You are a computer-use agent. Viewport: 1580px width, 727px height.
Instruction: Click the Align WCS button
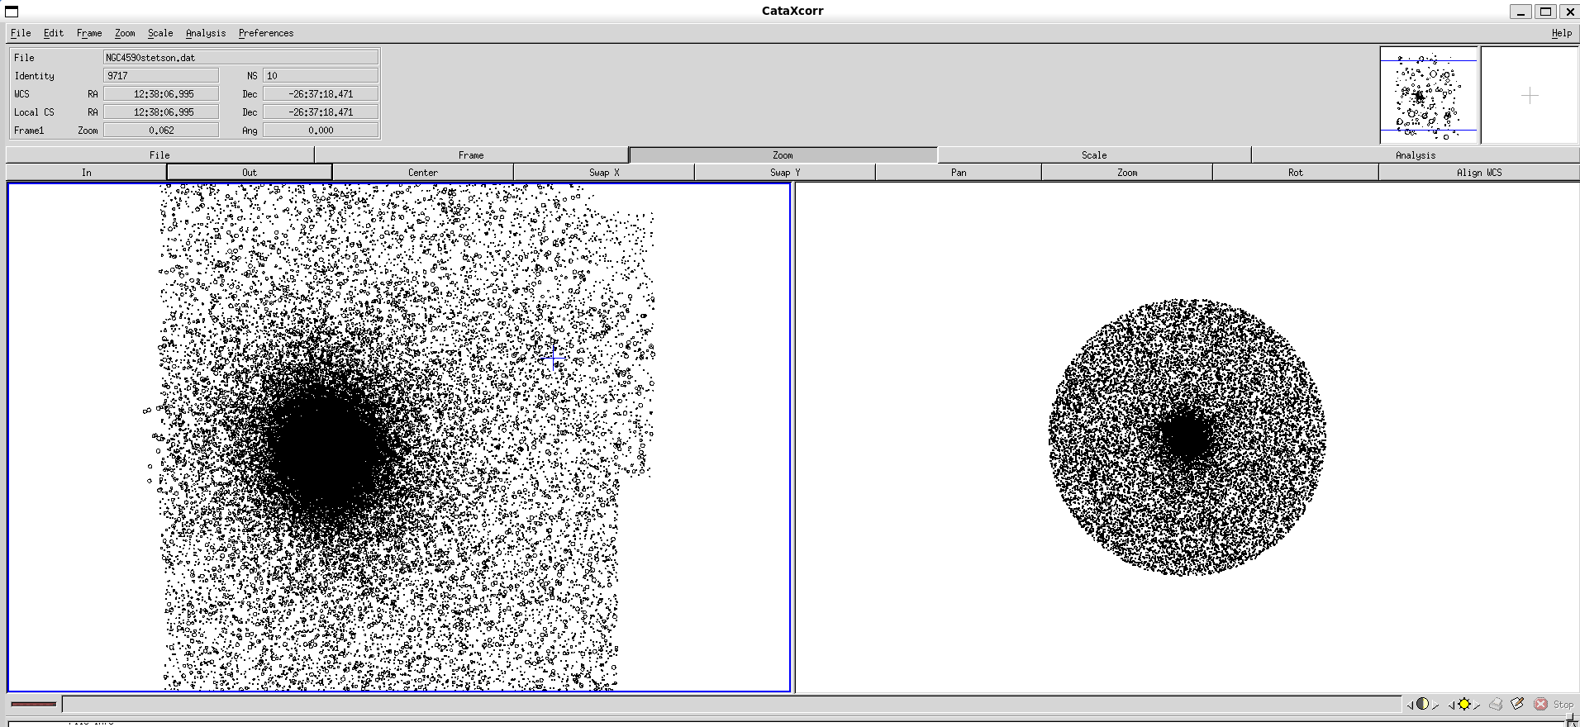pos(1478,173)
